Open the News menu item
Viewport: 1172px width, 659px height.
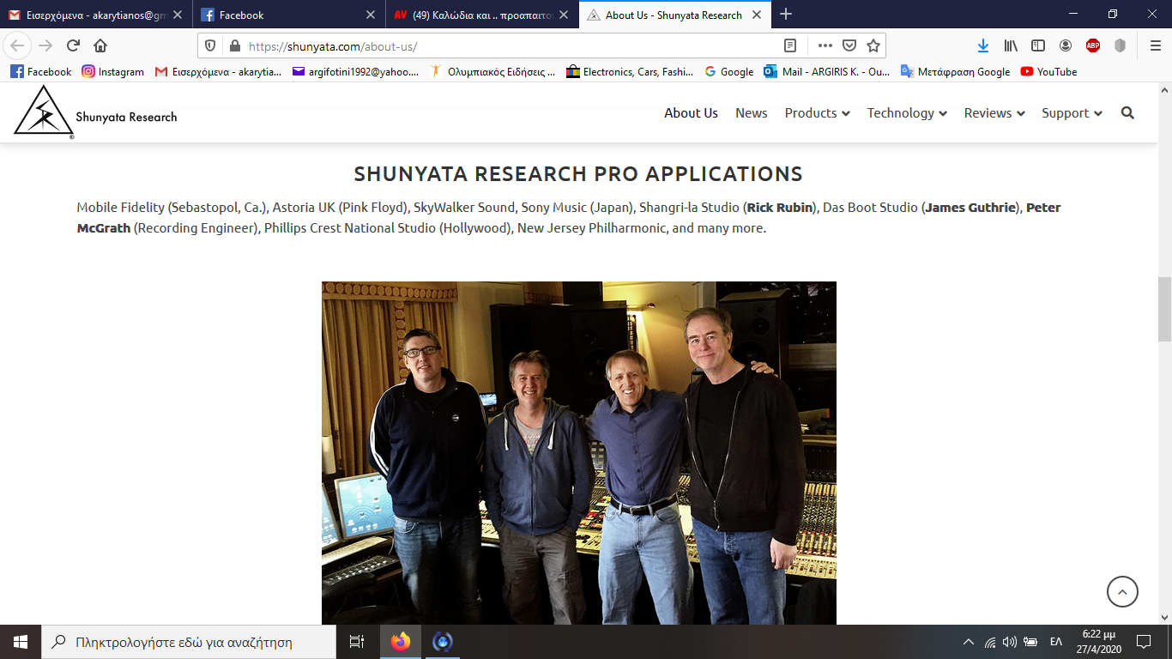[x=751, y=113]
